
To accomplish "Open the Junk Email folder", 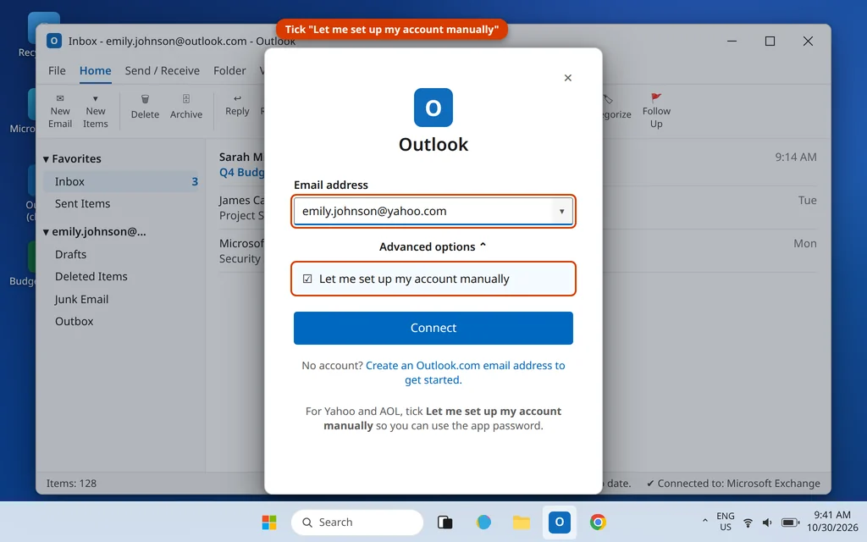I will 81,299.
